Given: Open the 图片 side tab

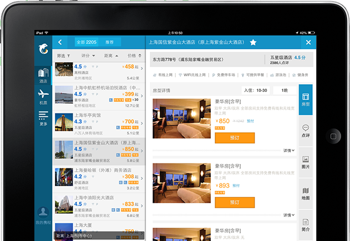Looking at the screenshot, I should tap(306, 162).
